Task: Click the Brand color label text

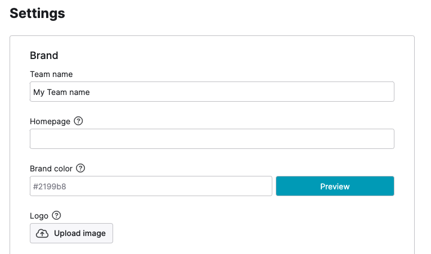Action: point(51,169)
